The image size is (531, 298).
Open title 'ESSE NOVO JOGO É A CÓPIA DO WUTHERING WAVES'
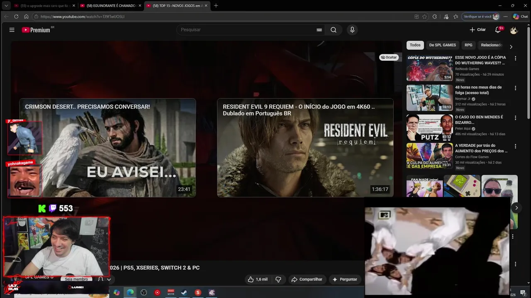click(x=480, y=60)
